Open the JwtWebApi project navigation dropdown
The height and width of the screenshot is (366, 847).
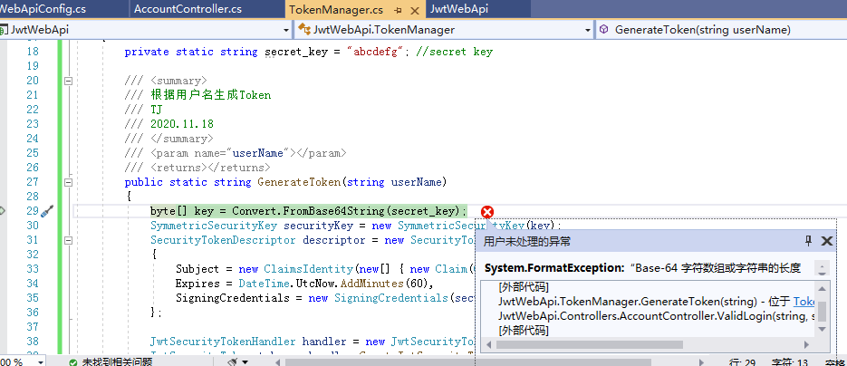tap(286, 30)
